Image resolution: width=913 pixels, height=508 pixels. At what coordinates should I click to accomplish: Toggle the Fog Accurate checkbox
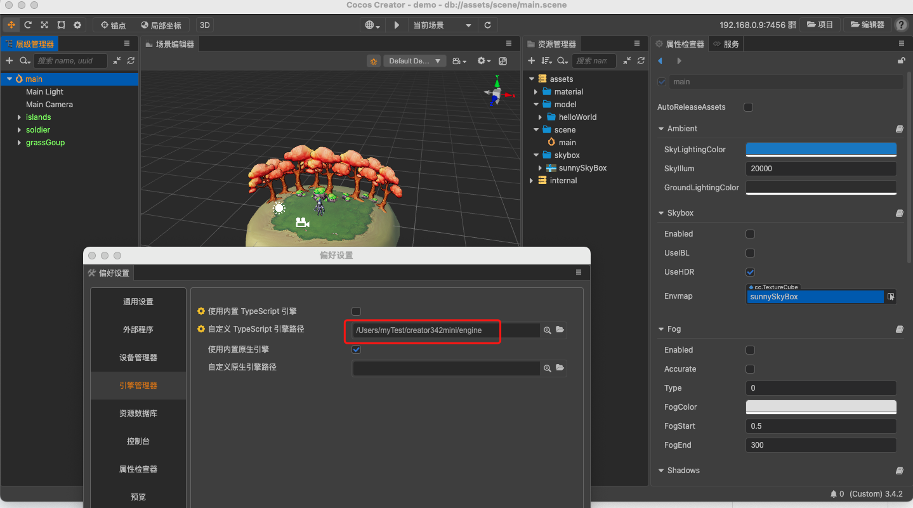coord(750,369)
